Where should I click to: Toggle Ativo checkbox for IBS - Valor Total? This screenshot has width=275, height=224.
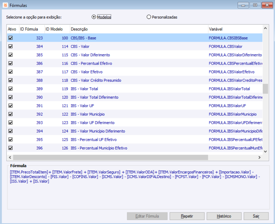(x=10, y=89)
